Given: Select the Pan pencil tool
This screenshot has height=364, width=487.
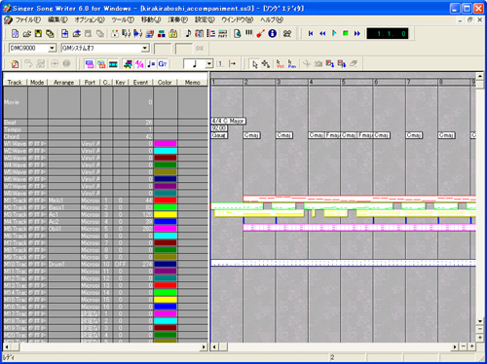Looking at the screenshot, I should [291, 64].
